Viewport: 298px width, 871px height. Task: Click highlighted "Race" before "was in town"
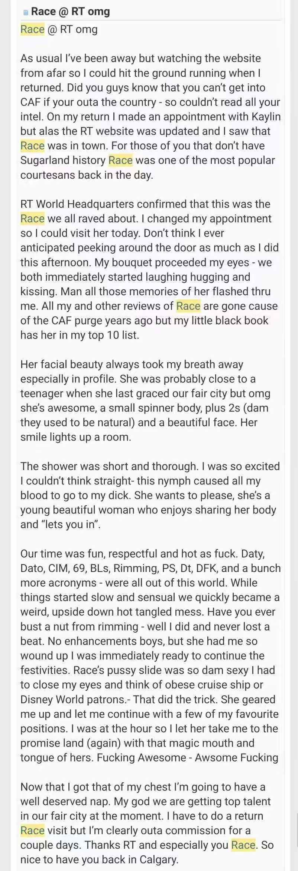(32, 146)
